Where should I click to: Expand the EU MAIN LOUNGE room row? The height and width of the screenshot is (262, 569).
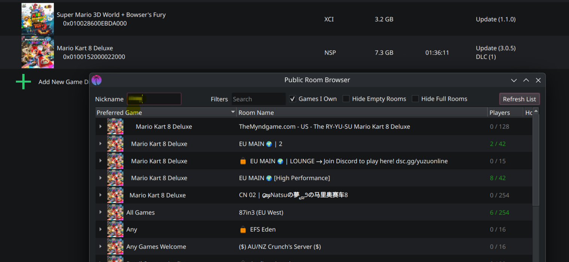(100, 161)
